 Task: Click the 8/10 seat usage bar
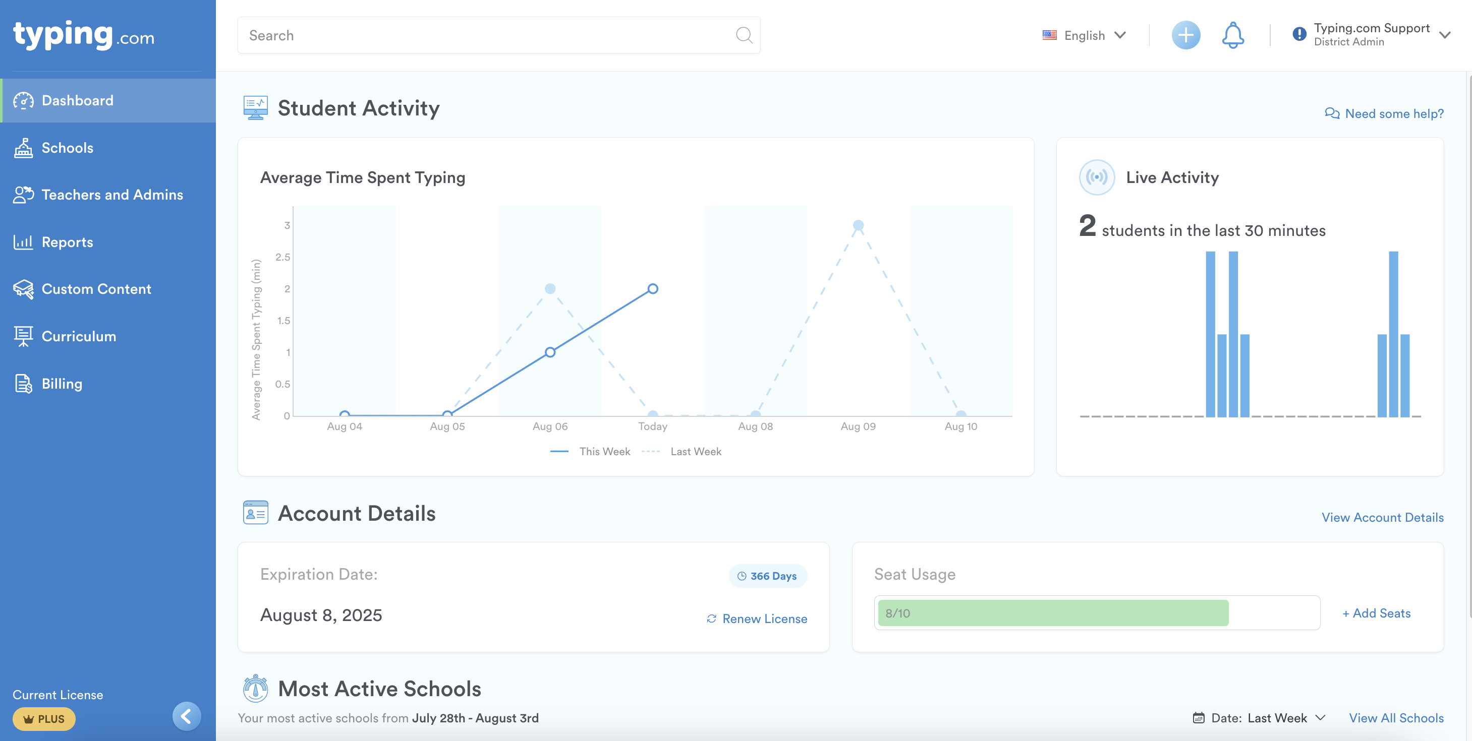(x=1053, y=613)
